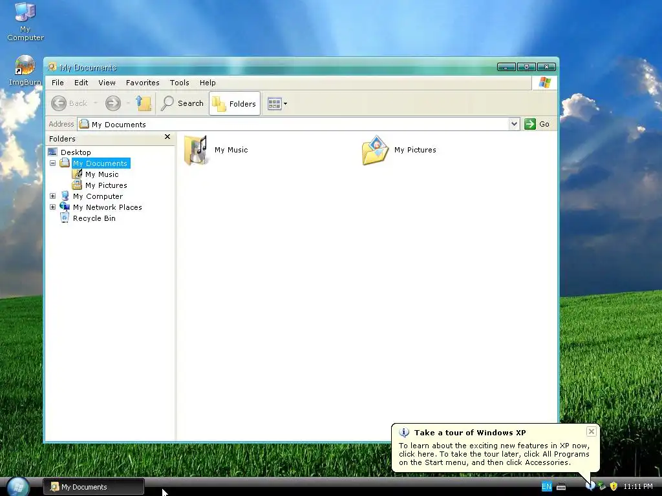Select Desktop in the folder tree

click(76, 152)
